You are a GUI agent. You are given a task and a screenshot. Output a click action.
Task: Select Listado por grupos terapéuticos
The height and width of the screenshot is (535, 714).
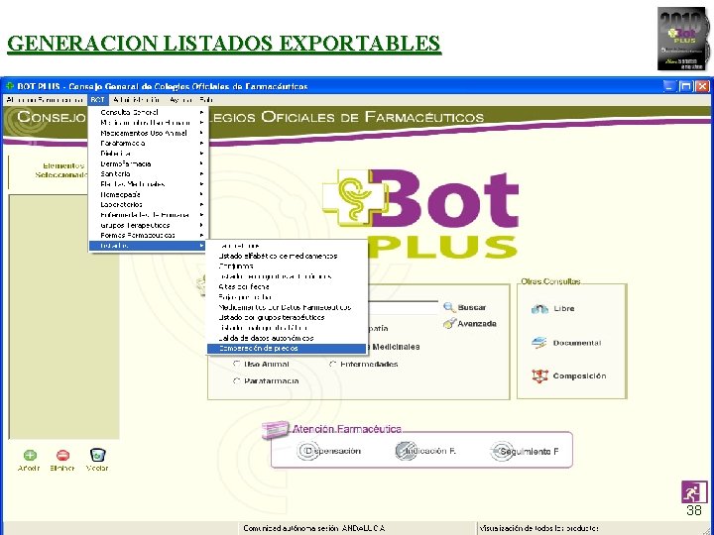[287, 318]
